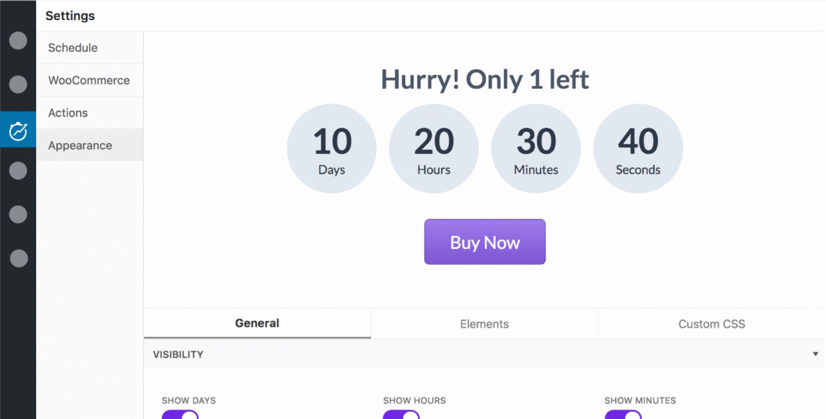Open the Custom CSS tab
The height and width of the screenshot is (419, 826).
[x=711, y=324]
